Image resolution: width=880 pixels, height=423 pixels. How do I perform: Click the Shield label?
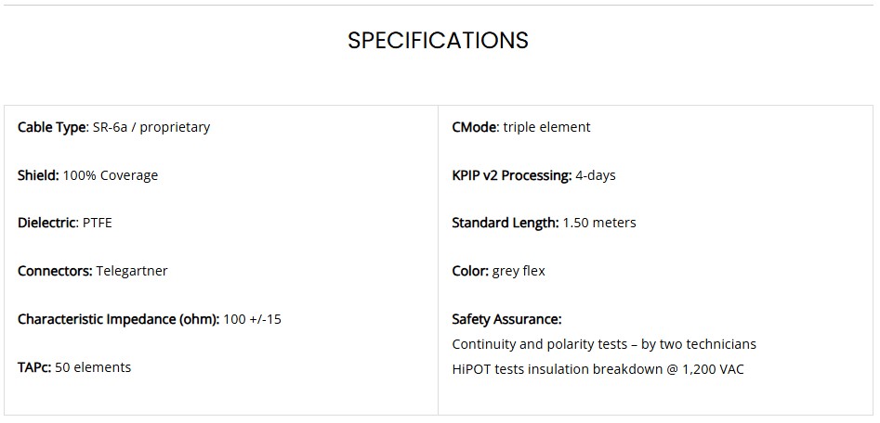38,175
